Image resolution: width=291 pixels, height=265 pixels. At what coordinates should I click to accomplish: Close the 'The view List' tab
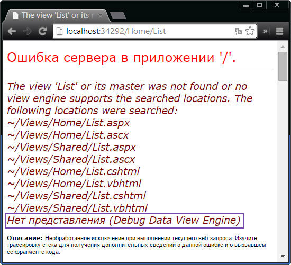(101, 15)
